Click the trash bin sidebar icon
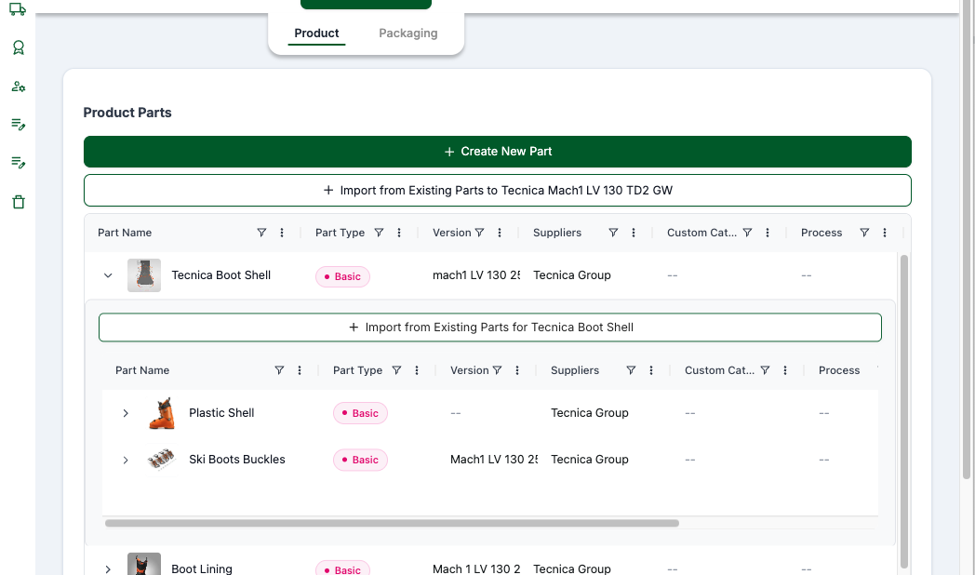The height and width of the screenshot is (575, 975). tap(18, 202)
